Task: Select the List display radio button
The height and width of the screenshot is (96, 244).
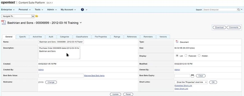Action: point(177,56)
